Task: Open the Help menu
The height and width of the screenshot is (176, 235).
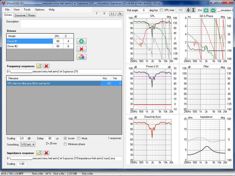Action: 52,9
